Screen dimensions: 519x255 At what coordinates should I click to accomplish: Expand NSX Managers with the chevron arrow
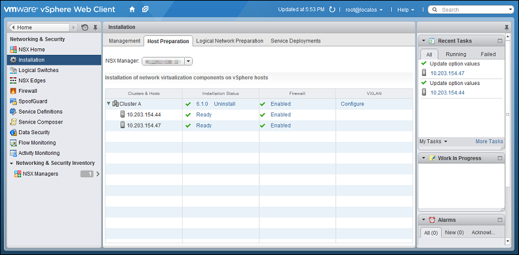[98, 174]
